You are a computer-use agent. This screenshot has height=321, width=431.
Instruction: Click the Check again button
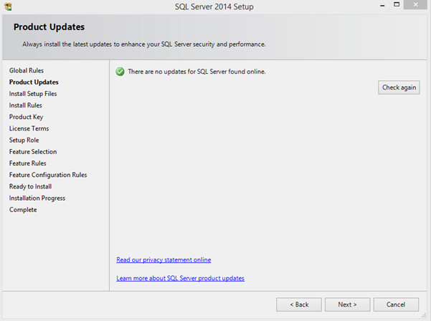point(399,87)
